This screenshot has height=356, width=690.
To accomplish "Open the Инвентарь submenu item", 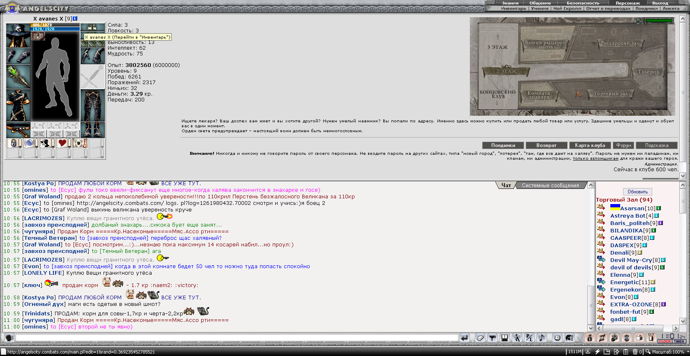I will click(x=513, y=8).
